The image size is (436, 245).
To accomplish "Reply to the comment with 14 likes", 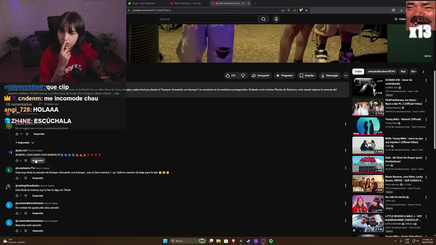I will [39, 134].
